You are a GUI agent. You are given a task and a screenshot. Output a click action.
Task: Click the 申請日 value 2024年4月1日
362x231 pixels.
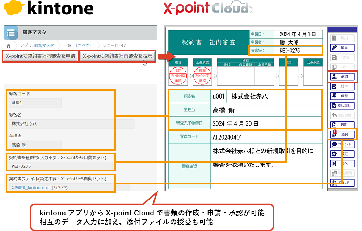[x=298, y=34]
